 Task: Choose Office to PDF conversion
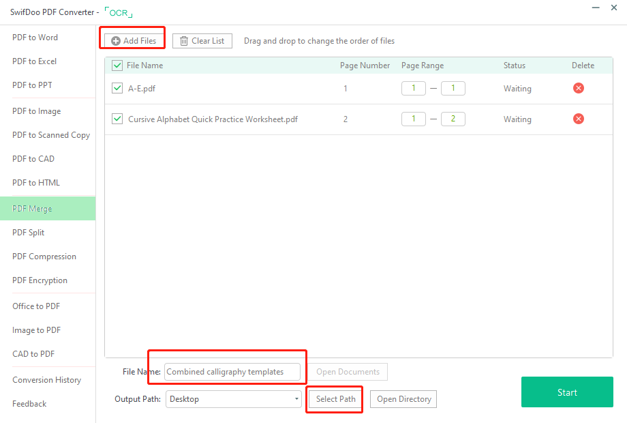(36, 306)
